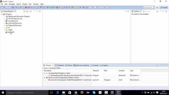Open Firefox from the taskbar
The image size is (169, 95).
[82, 93]
